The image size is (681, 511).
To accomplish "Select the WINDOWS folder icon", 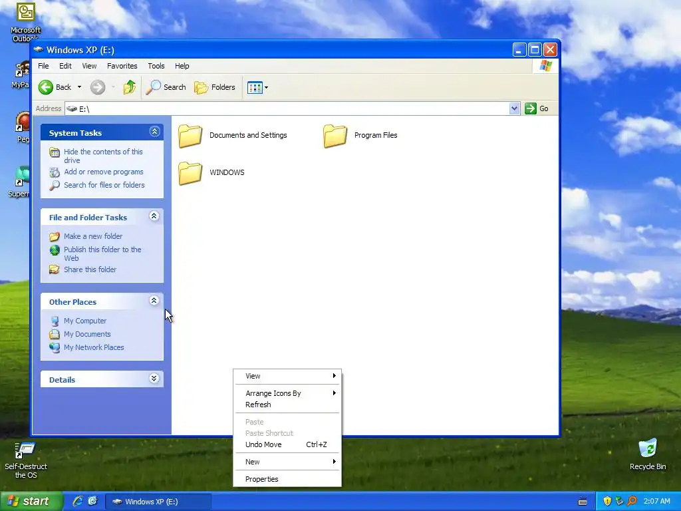I will pos(190,172).
